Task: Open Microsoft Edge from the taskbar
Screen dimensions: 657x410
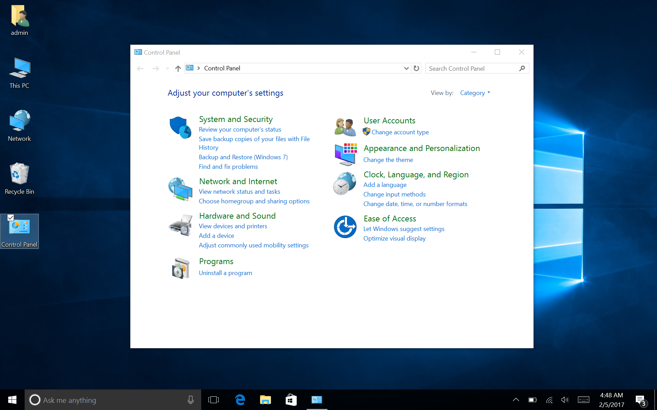Action: [x=240, y=400]
